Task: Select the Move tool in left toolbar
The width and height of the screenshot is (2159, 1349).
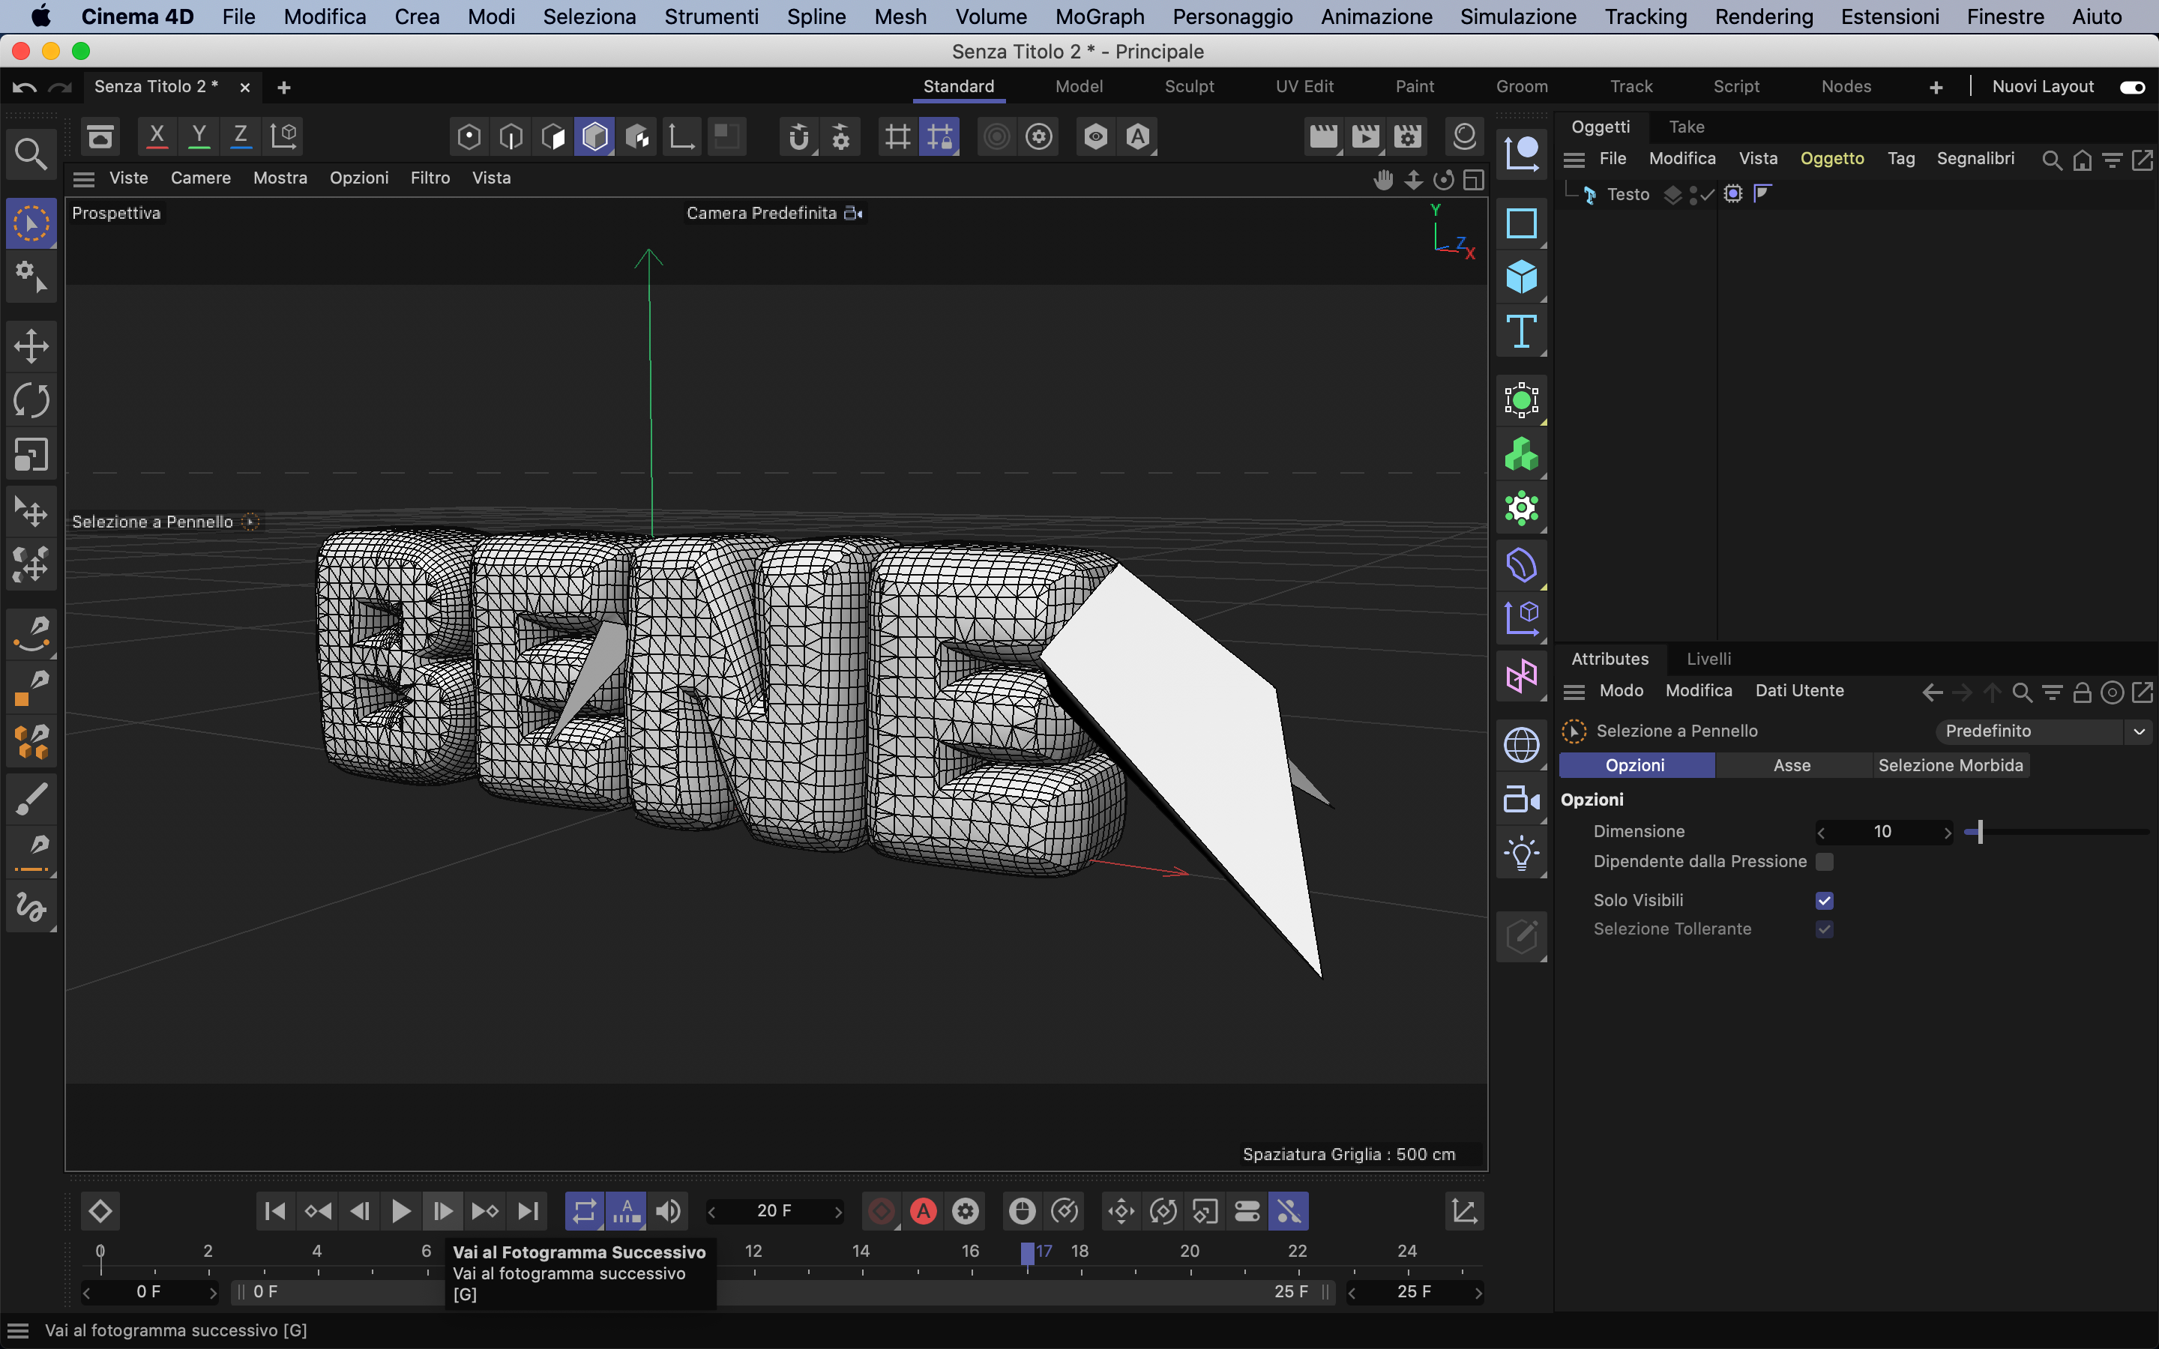Action: 31,346
